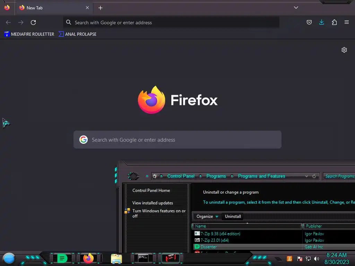The image size is (355, 266).
Task: Open File Explorer from the taskbar
Action: [116, 258]
